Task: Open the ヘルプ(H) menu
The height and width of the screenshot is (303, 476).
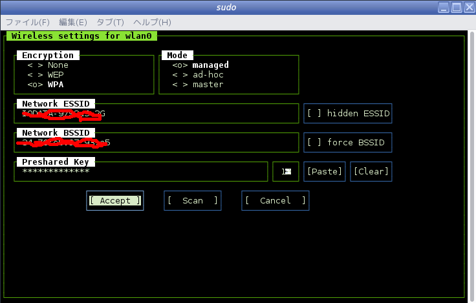Action: click(x=152, y=23)
